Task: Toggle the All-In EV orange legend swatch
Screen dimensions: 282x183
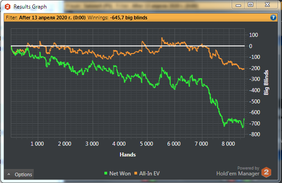Action: click(136, 173)
